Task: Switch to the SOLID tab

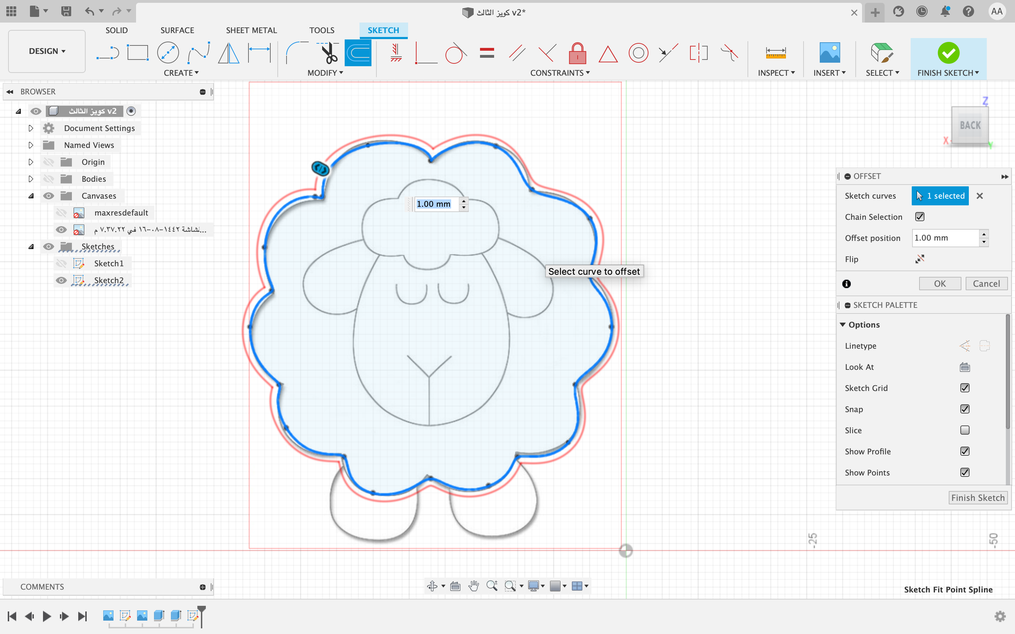Action: [x=116, y=30]
